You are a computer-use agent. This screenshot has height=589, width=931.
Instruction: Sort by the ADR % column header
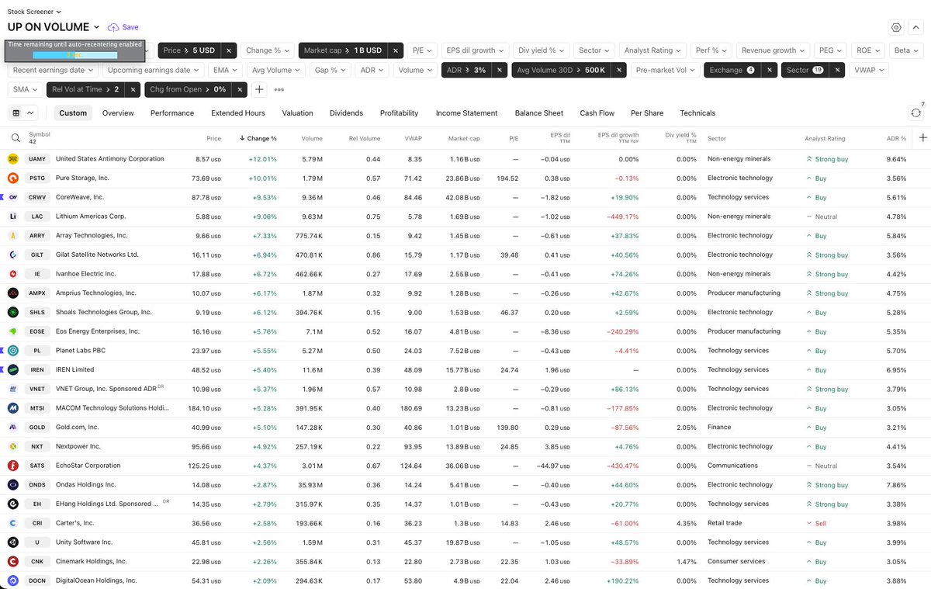(x=896, y=138)
